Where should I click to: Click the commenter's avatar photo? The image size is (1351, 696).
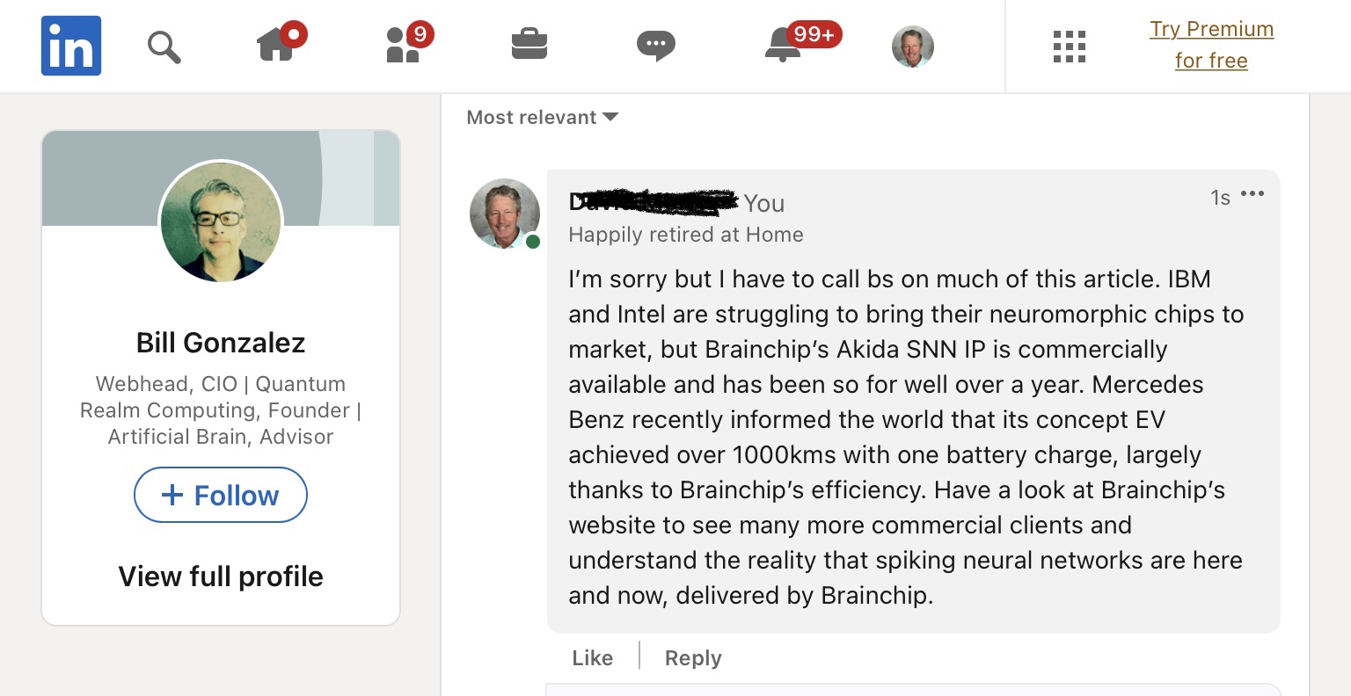point(505,214)
